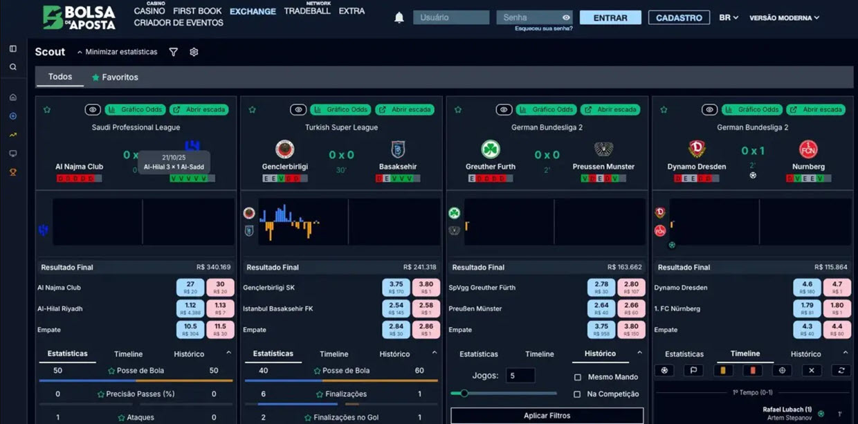858x424 pixels.
Task: Click the Usuário input field
Action: (x=451, y=18)
